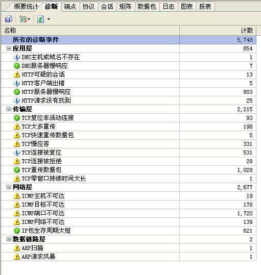The image size is (261, 275).
Task: Click the green icon beside TCP复位非活动连接
Action: pos(17,118)
